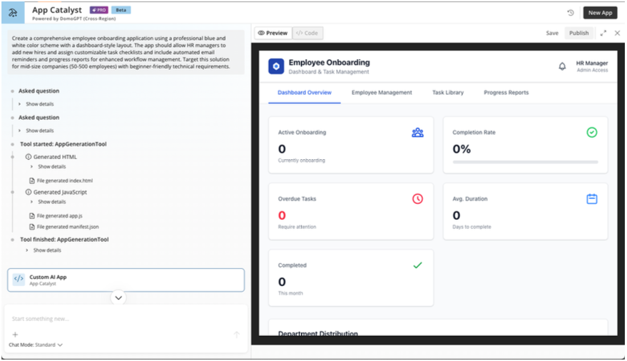This screenshot has height=361, width=627.
Task: Click the plus attachment icon in chat
Action: [x=15, y=335]
